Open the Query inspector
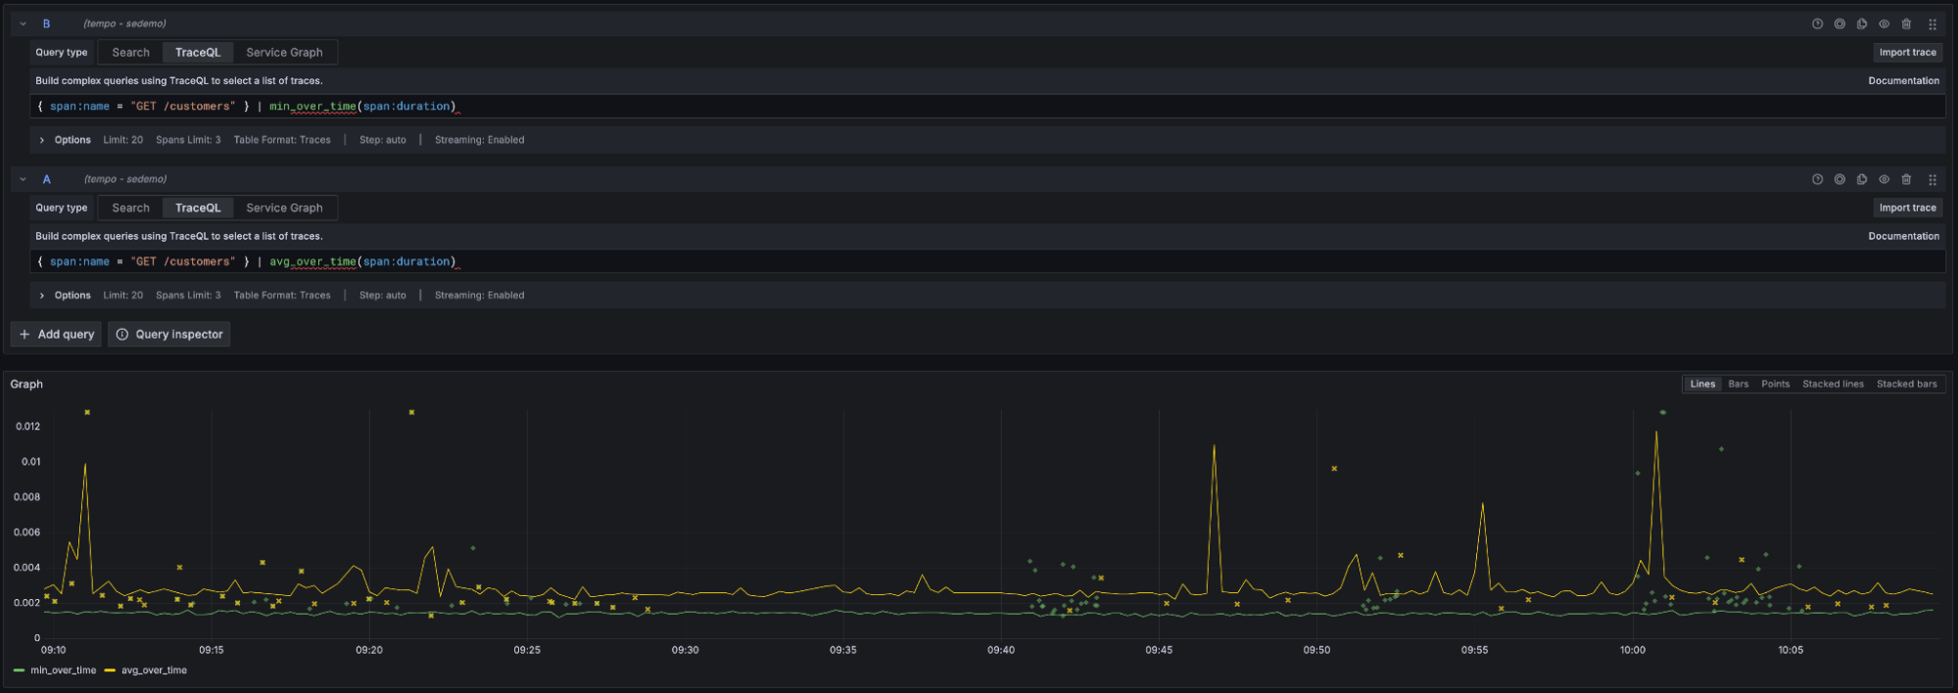 [x=169, y=334]
